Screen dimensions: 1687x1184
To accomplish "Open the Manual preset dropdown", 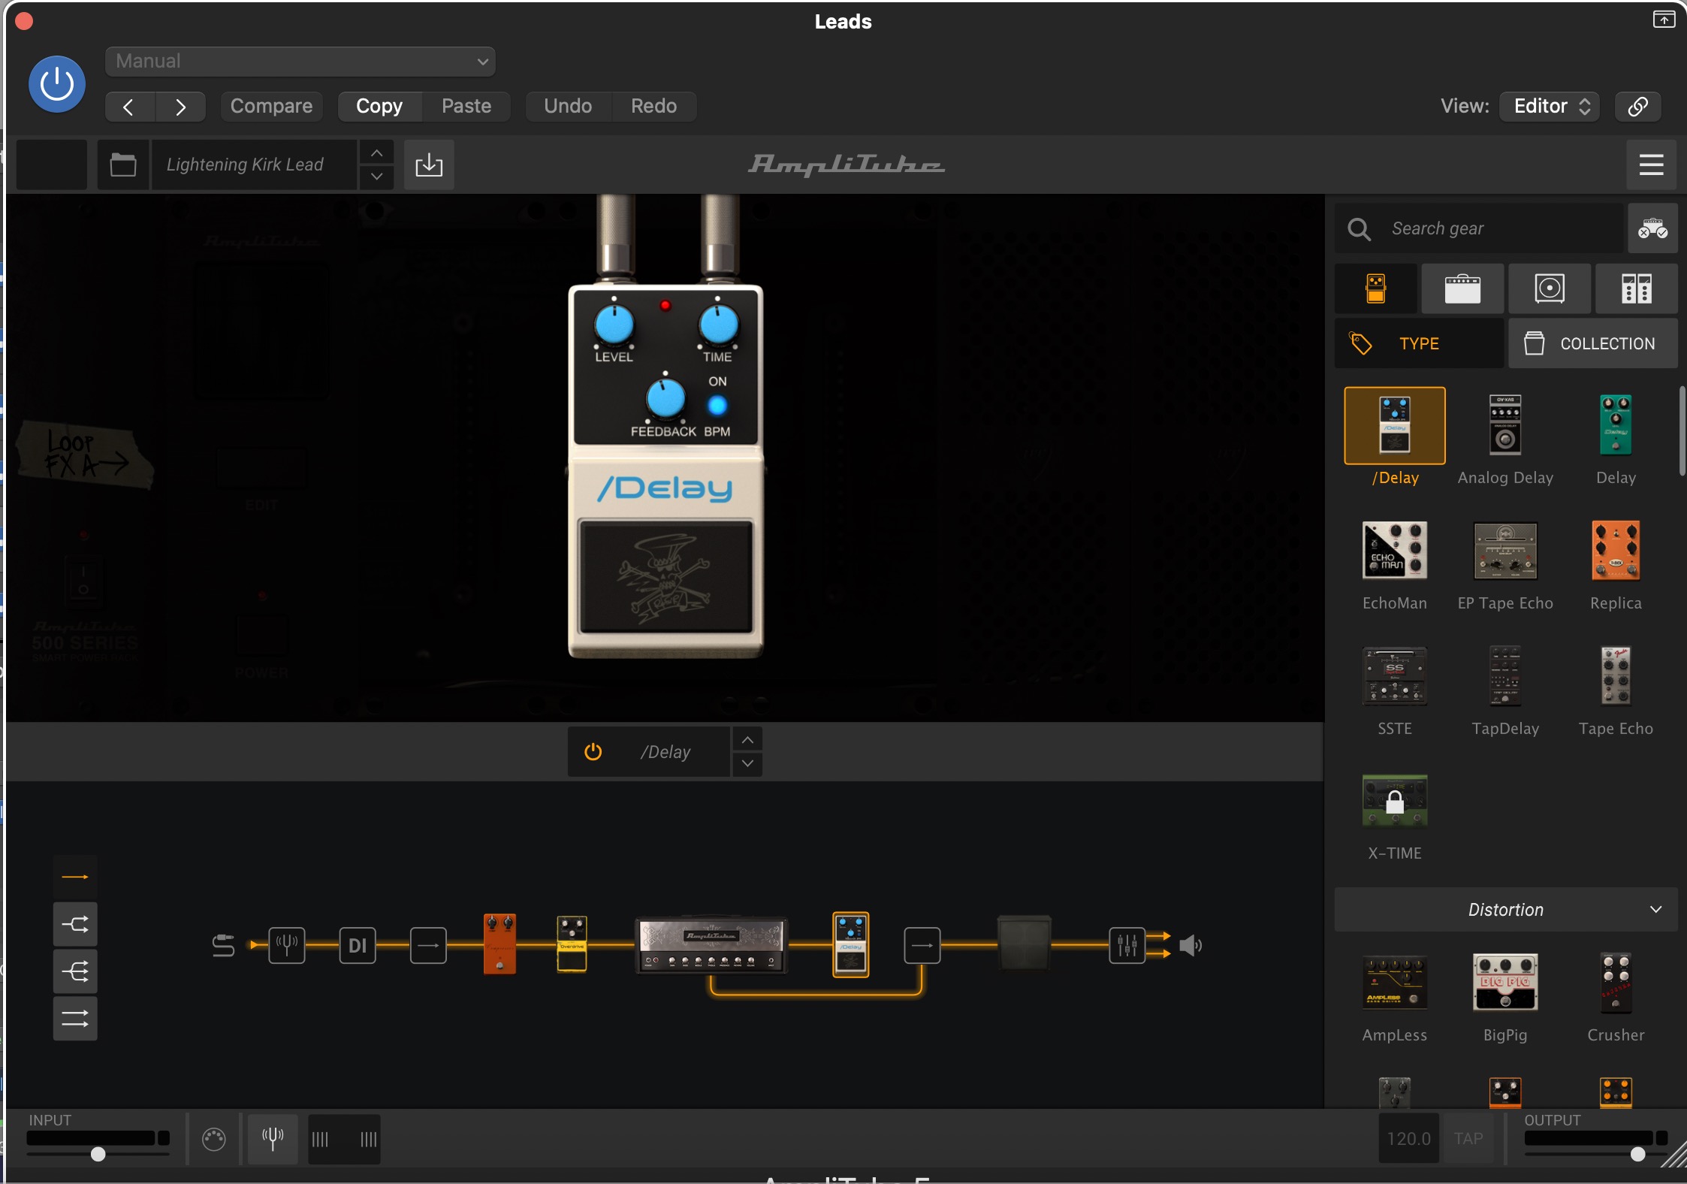I will pyautogui.click(x=300, y=62).
